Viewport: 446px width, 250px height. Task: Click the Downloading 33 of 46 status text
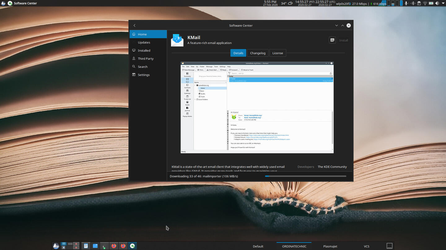(204, 176)
